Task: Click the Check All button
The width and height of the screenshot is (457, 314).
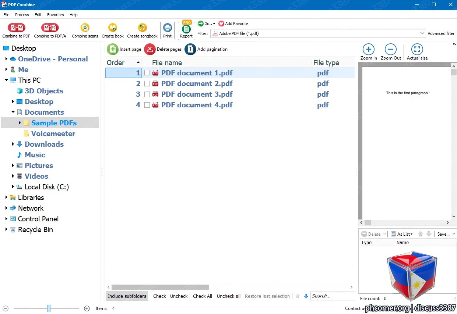Action: click(203, 296)
